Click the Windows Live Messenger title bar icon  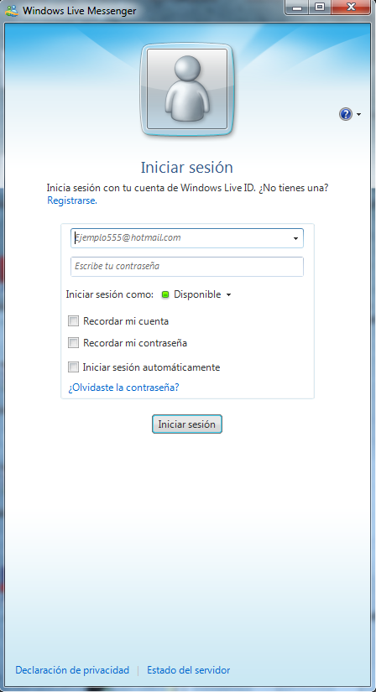point(12,11)
